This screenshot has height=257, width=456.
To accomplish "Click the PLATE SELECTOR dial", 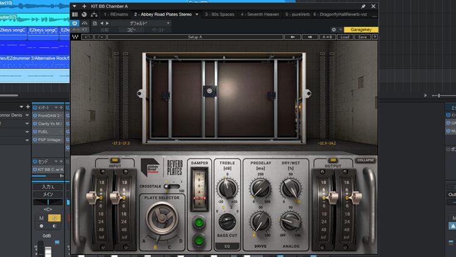I will click(x=162, y=218).
